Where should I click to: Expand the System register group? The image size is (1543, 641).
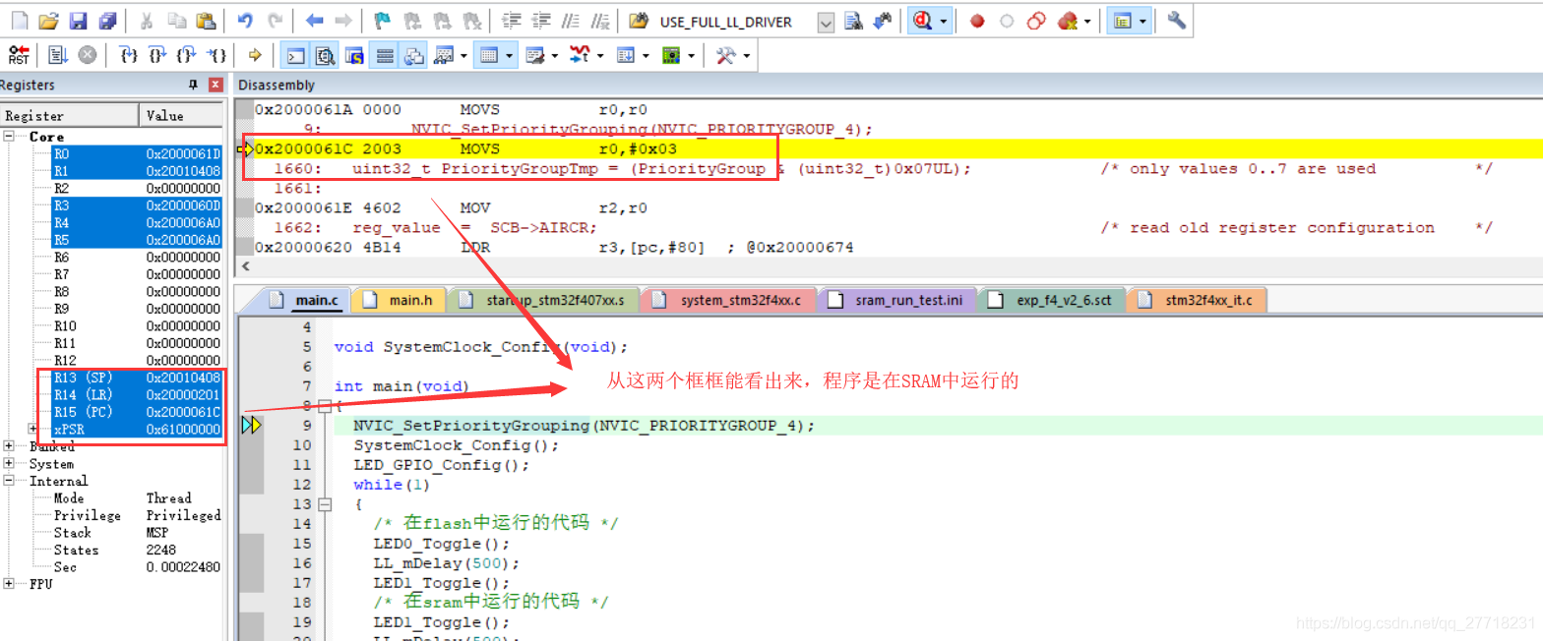[x=10, y=464]
